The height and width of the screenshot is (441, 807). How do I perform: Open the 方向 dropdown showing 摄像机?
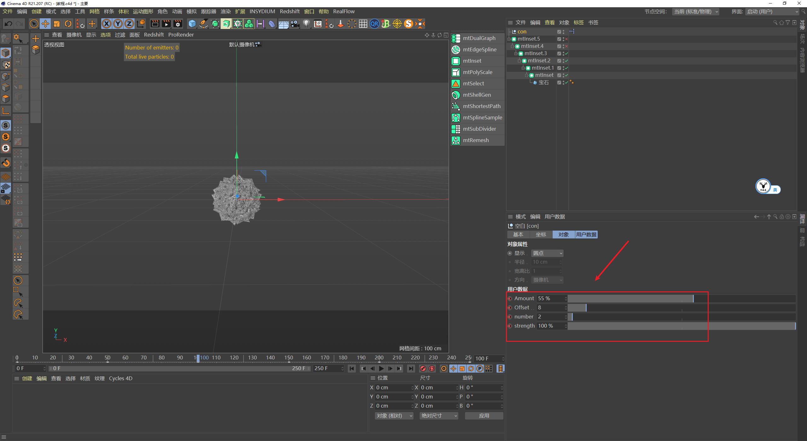pos(547,280)
